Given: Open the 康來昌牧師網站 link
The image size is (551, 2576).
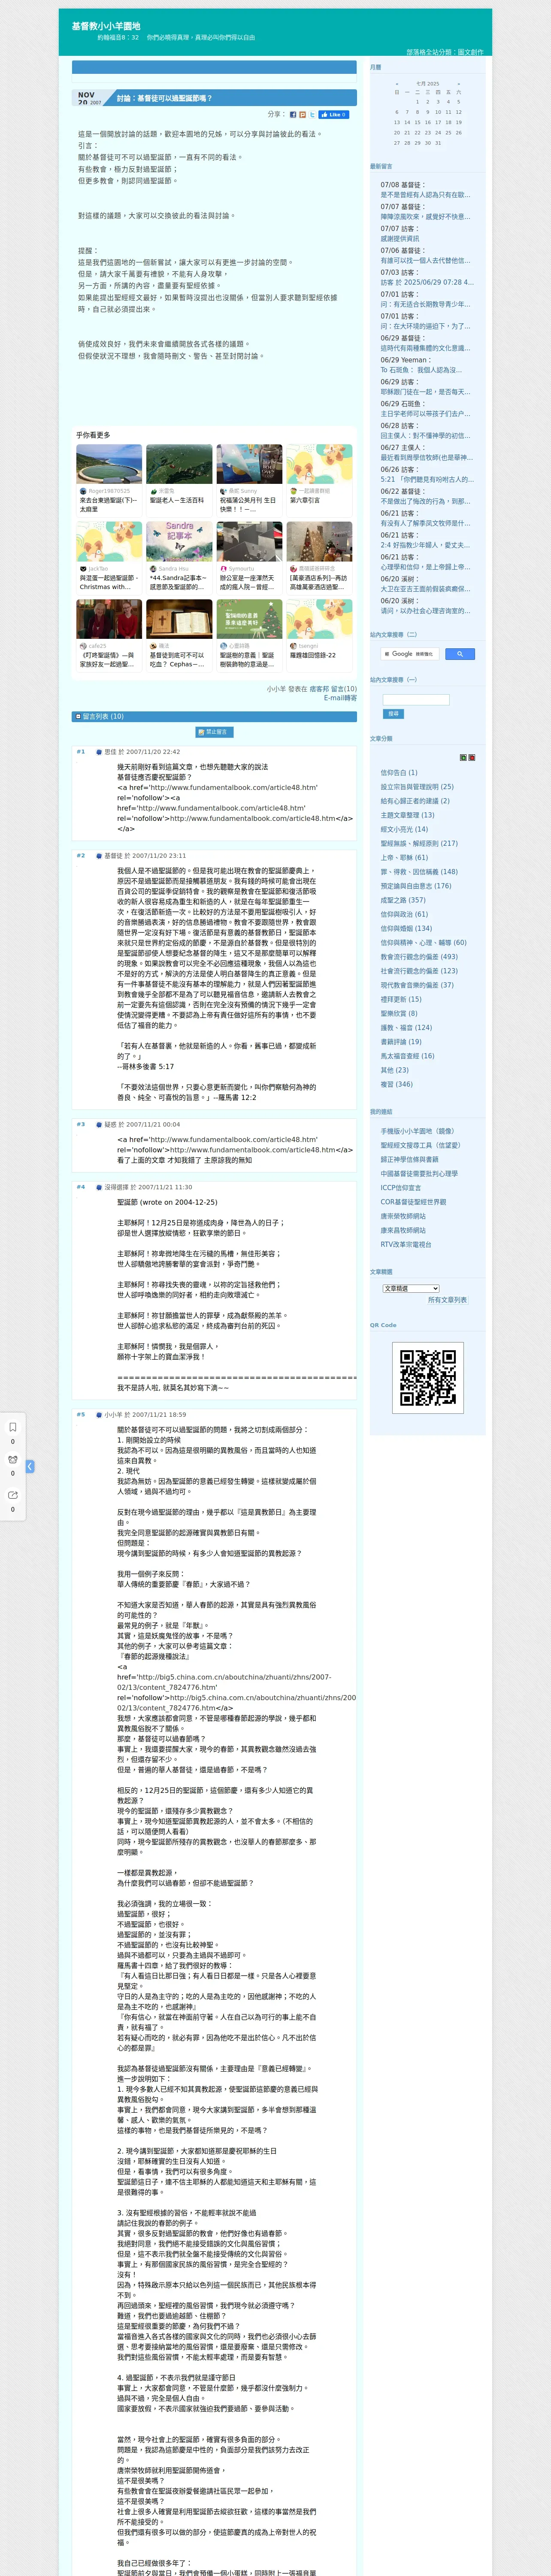Looking at the screenshot, I should [x=403, y=1231].
